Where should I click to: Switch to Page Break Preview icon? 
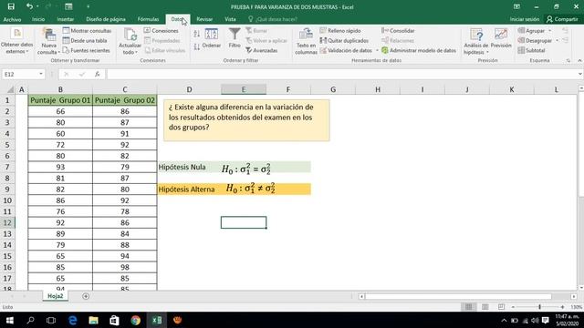click(501, 307)
